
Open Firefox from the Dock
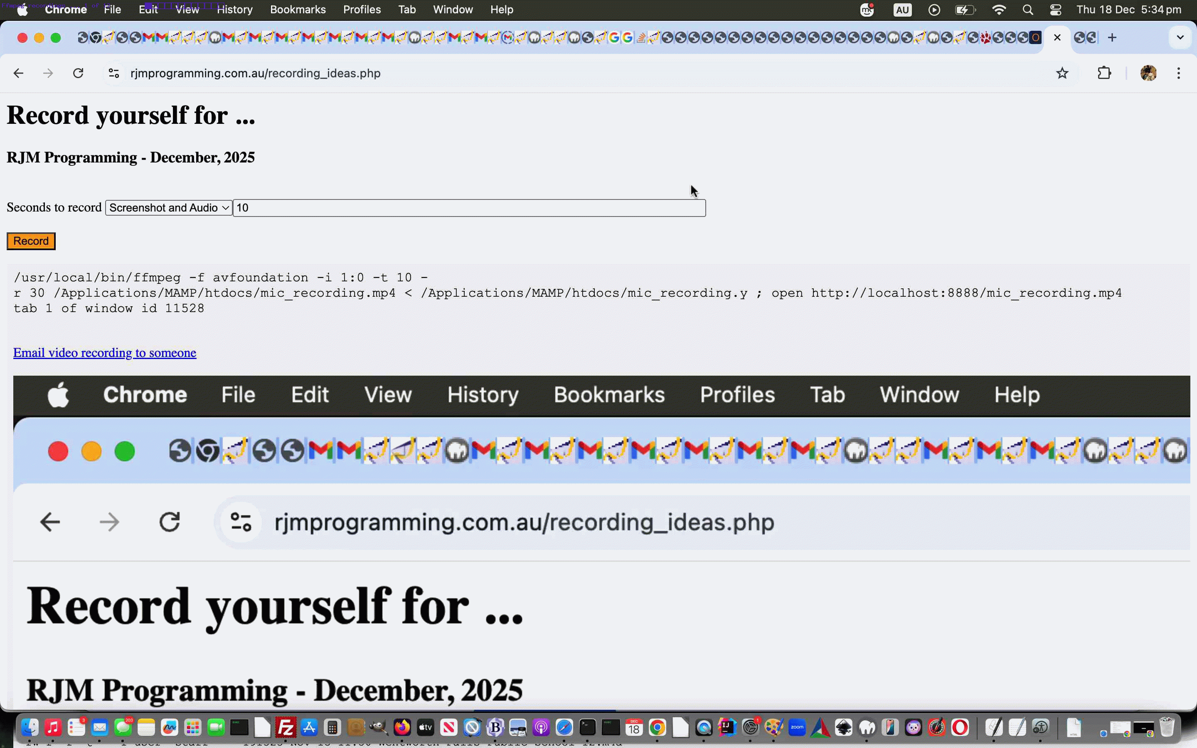401,727
